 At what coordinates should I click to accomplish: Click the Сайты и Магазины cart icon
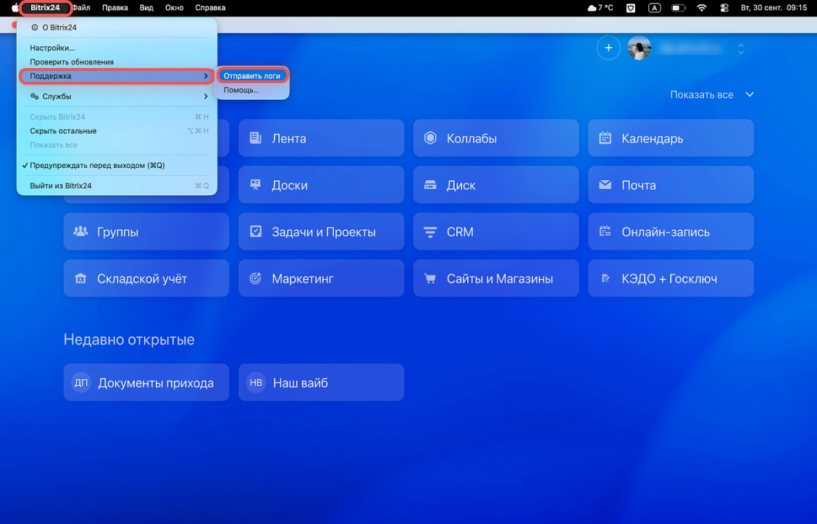(x=430, y=279)
